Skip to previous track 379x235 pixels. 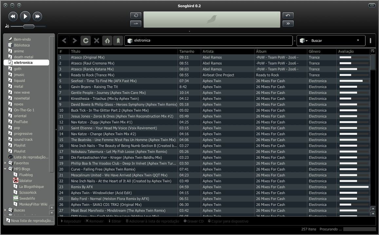13,16
